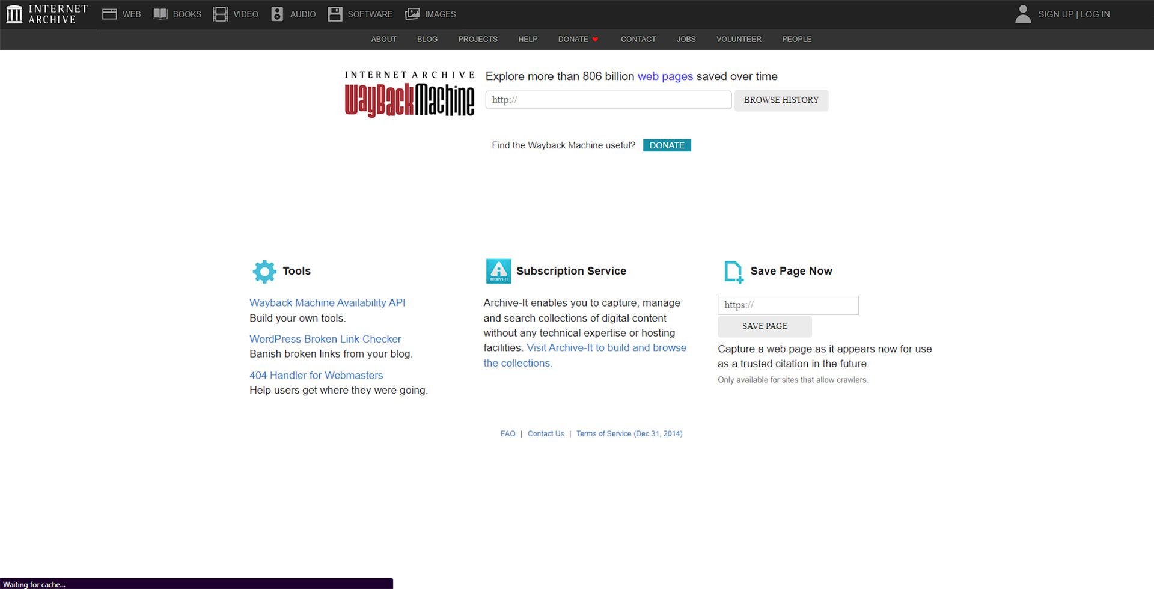Click the Wayback Machine logo

pyautogui.click(x=409, y=94)
